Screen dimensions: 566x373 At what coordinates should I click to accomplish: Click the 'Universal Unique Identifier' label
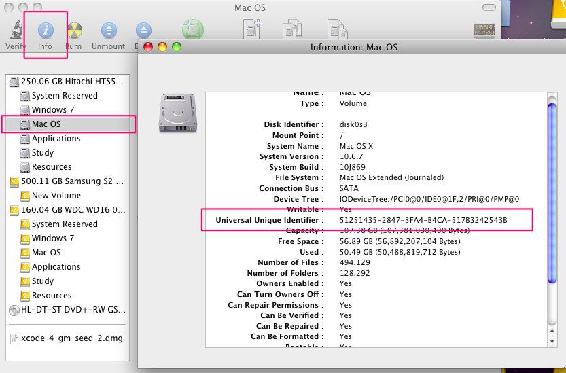pos(268,220)
